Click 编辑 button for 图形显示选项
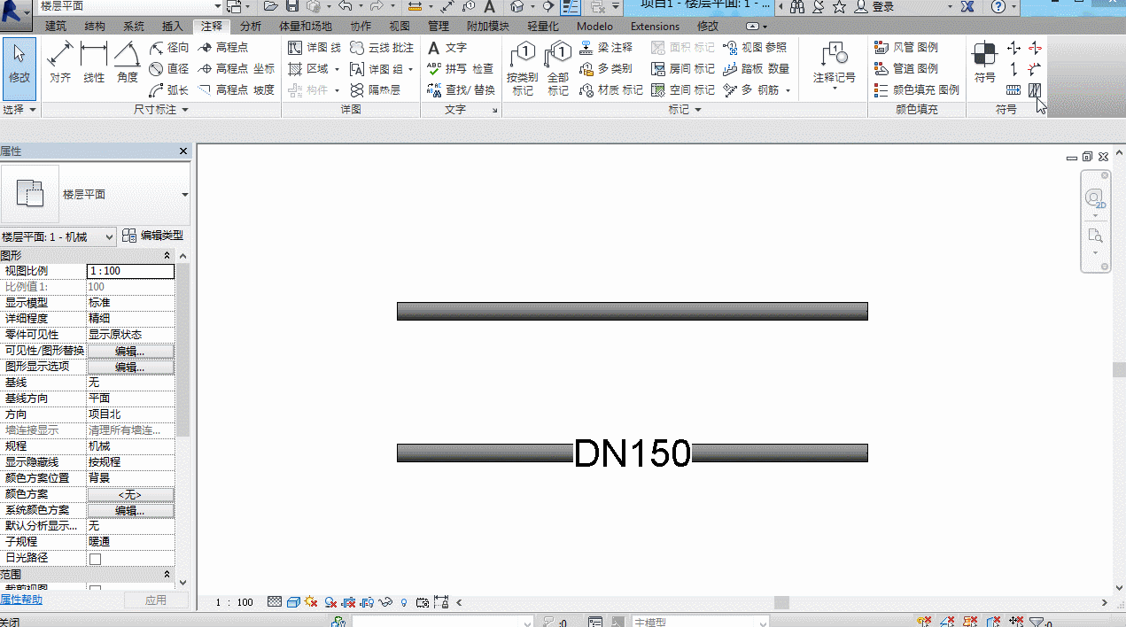This screenshot has width=1126, height=627. coord(130,367)
